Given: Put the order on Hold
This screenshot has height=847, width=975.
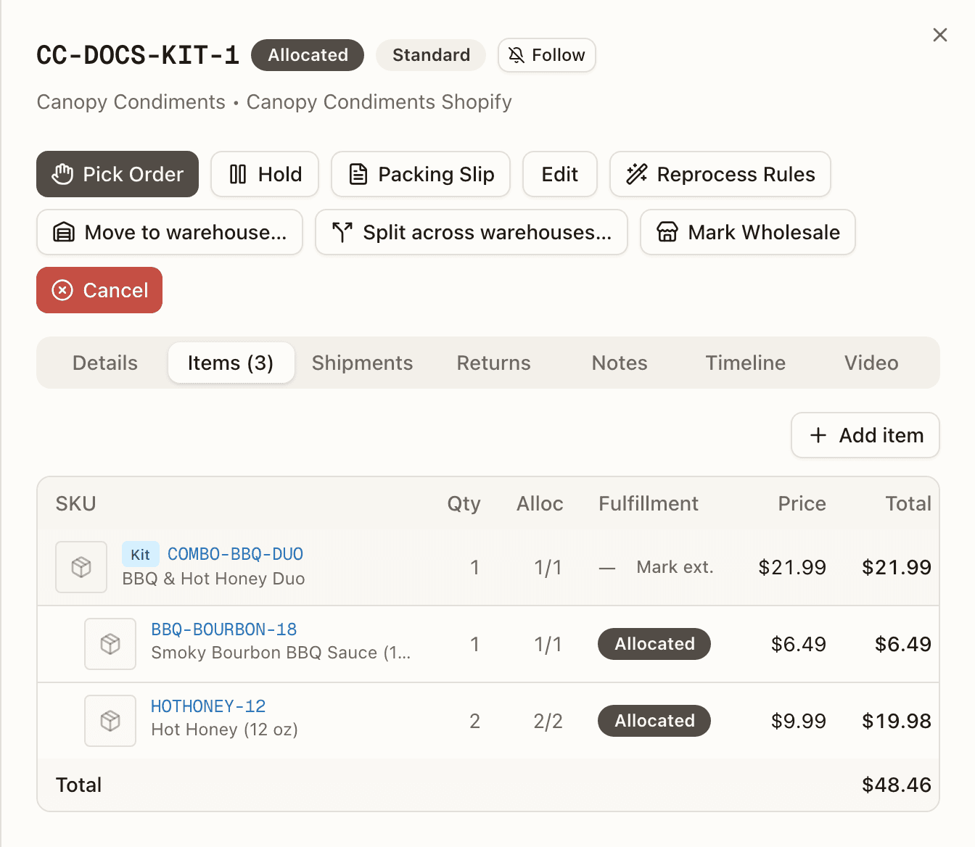Looking at the screenshot, I should pyautogui.click(x=265, y=174).
